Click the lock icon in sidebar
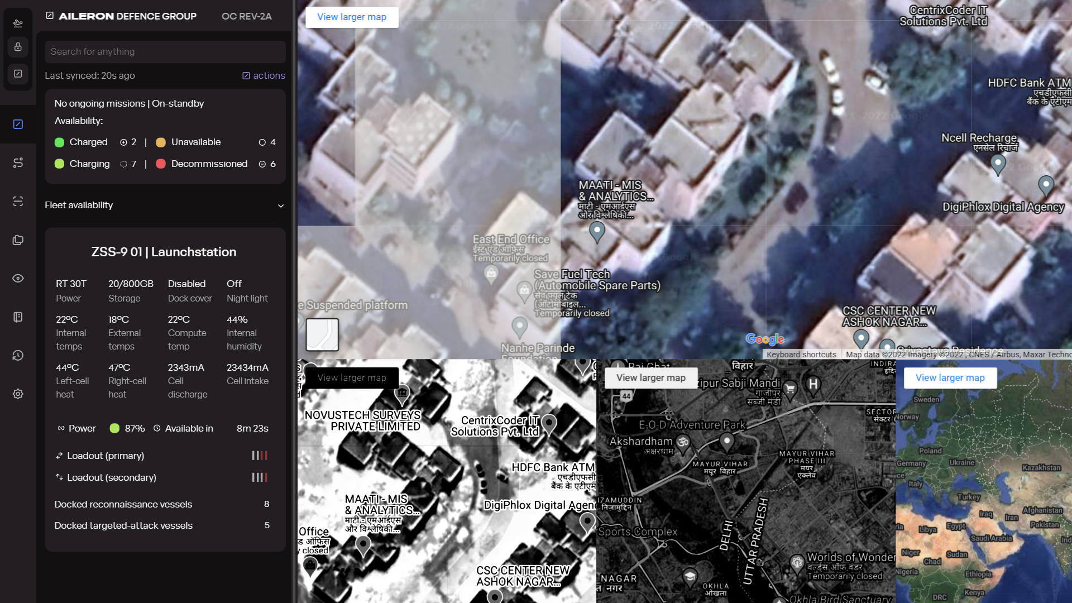Screen dimensions: 1072x603 pos(18,47)
